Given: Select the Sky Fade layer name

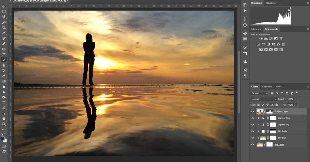Looking at the screenshot, I should pyautogui.click(x=282, y=131).
